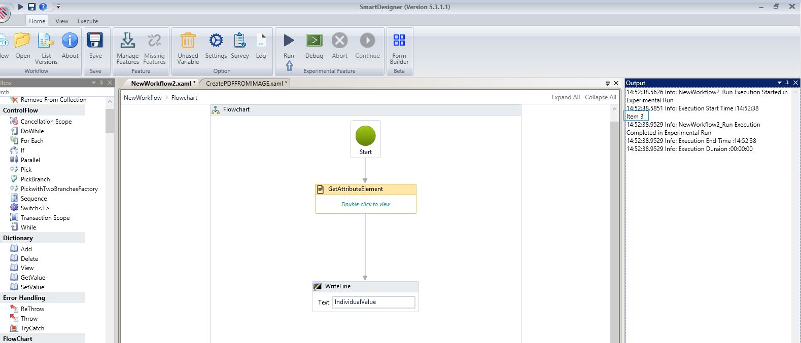Open the Debug tool in ribbon
This screenshot has width=801, height=343.
(314, 41)
